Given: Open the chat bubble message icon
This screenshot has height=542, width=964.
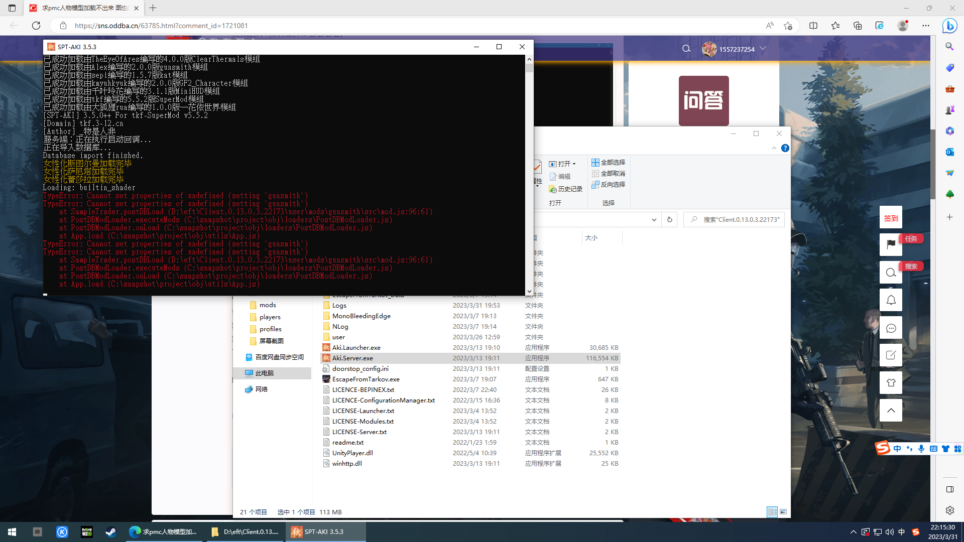Looking at the screenshot, I should [891, 328].
